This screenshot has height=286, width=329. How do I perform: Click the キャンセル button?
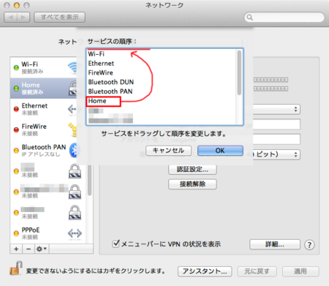[168, 151]
